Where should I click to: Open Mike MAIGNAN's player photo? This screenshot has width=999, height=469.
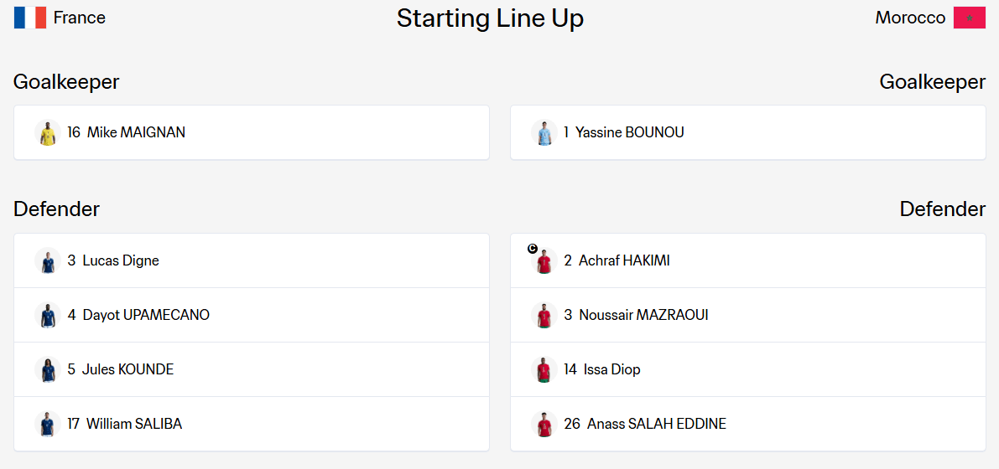48,132
